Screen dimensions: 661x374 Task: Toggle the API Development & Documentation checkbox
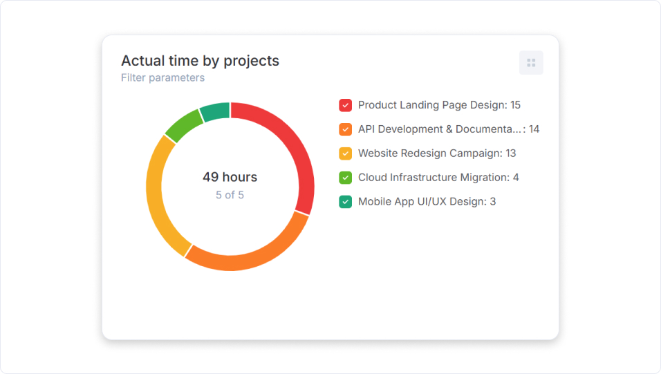point(346,129)
